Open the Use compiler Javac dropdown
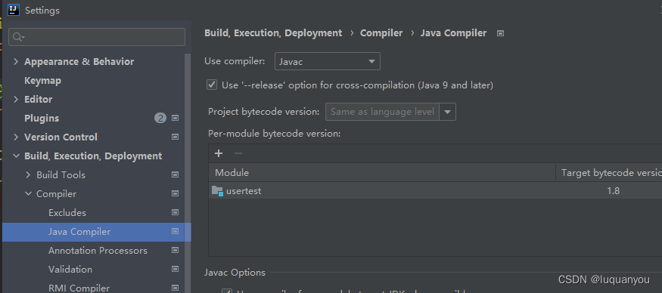 pos(327,62)
